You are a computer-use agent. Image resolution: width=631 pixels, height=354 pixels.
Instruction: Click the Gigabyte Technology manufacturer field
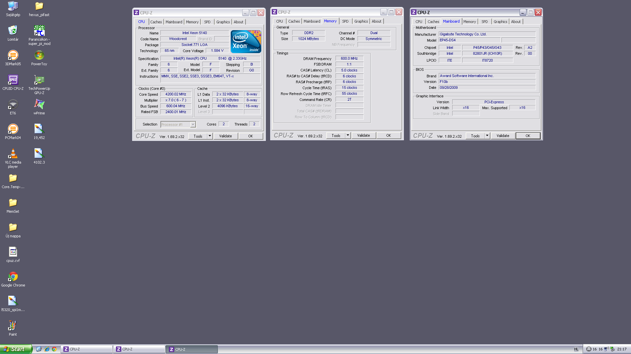click(x=487, y=34)
